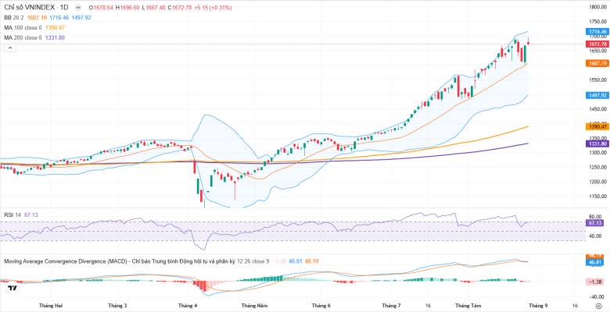Click the Tháng Tám time axis label
This screenshot has width=610, height=312.
coord(467,306)
